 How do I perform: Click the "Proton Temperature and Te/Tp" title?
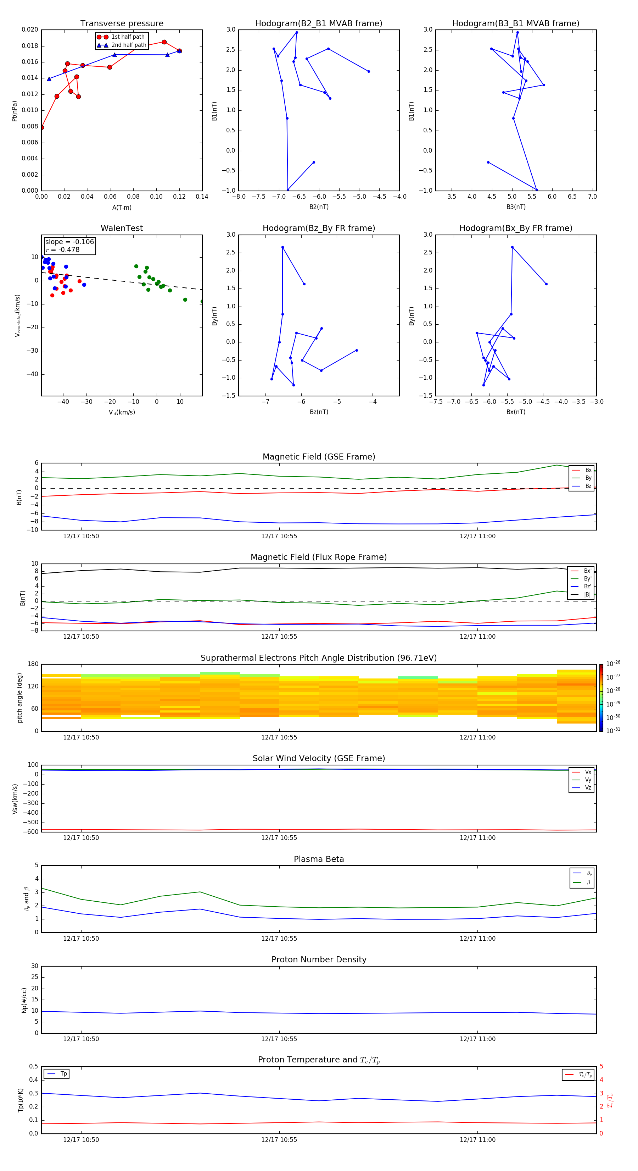click(x=319, y=1060)
